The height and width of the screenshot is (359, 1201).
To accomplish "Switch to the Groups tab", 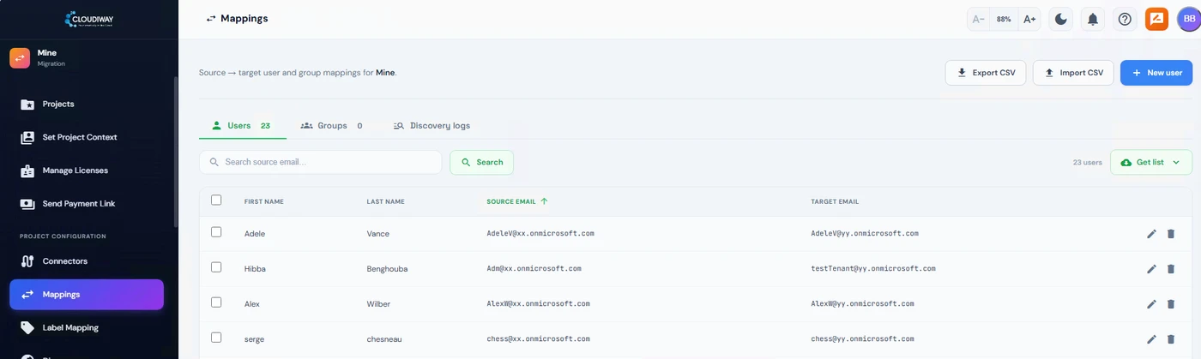I will click(331, 126).
